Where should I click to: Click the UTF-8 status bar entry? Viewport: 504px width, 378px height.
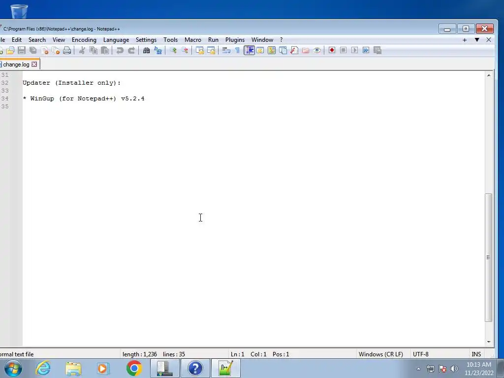[x=421, y=354]
